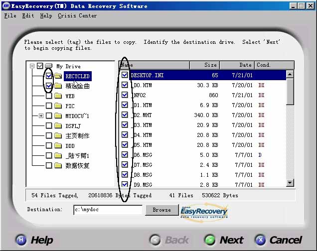Click the Date column header
317x251 pixels.
pyautogui.click(x=237, y=65)
